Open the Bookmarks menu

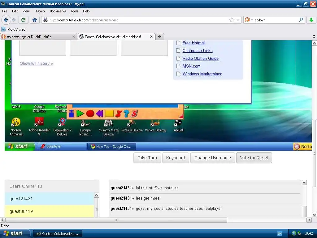(58, 11)
